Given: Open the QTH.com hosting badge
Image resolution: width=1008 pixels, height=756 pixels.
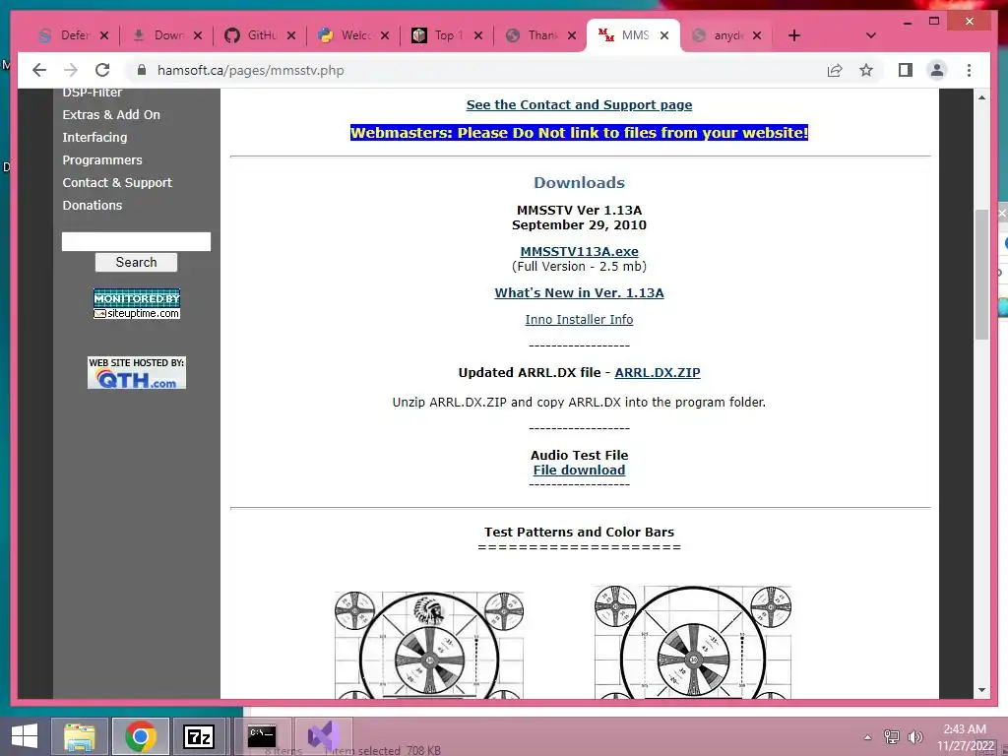Looking at the screenshot, I should tap(136, 373).
